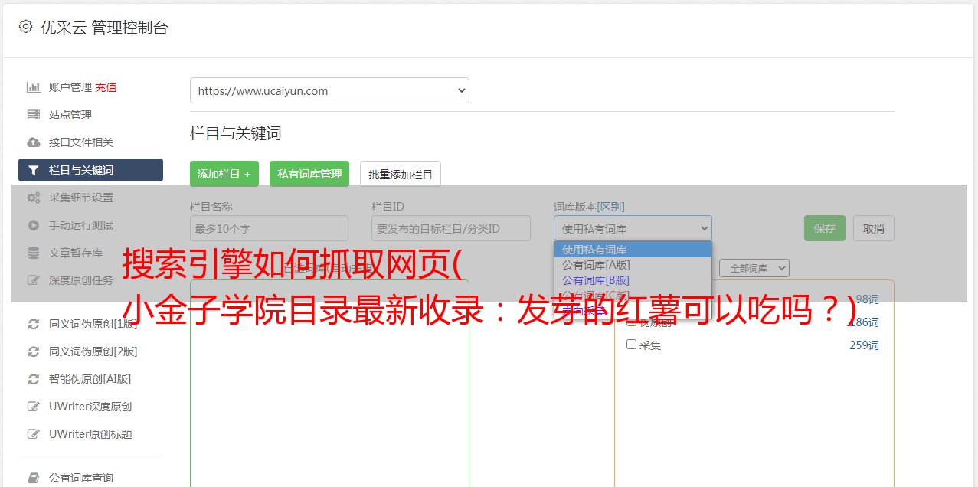Click the green 保存 button

(825, 228)
